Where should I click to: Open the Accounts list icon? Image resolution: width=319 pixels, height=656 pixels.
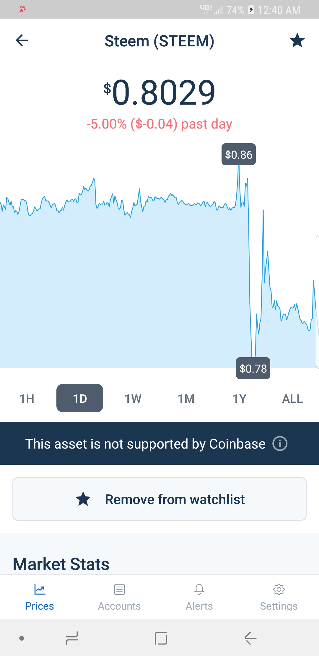click(x=119, y=589)
